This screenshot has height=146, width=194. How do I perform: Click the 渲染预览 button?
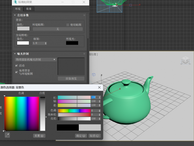click(x=71, y=79)
